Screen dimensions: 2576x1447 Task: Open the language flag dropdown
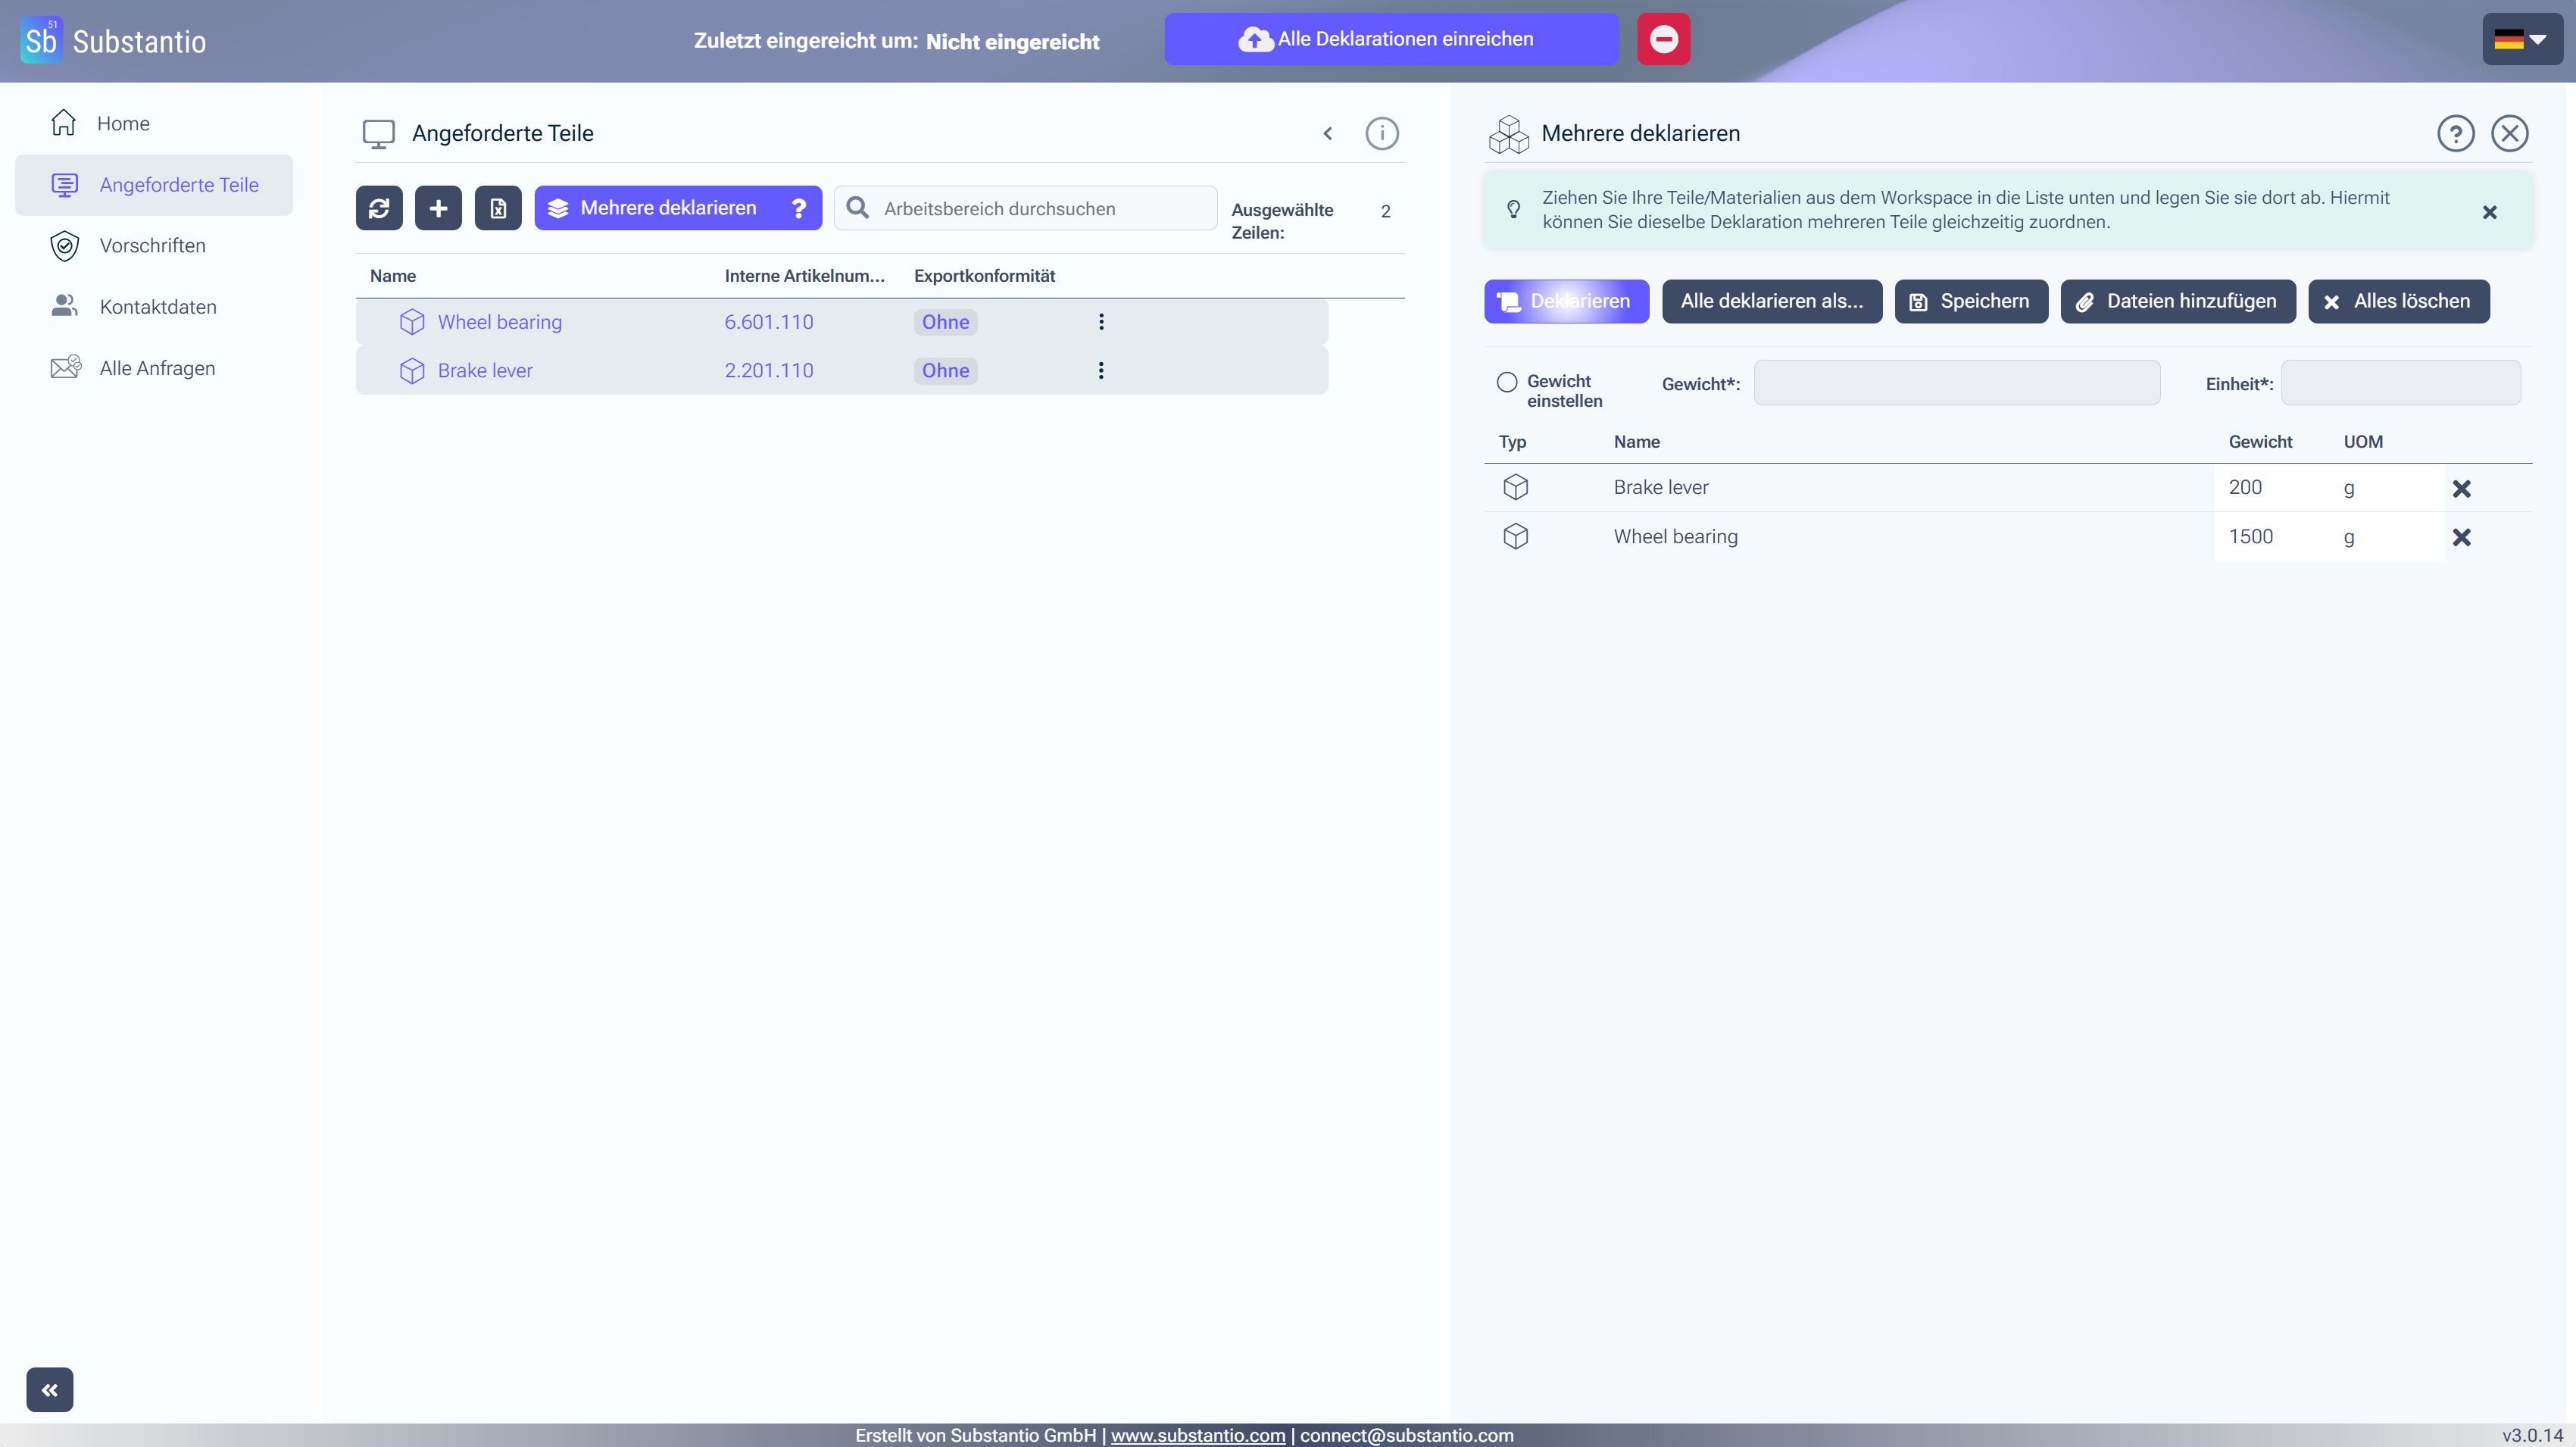coord(2521,39)
